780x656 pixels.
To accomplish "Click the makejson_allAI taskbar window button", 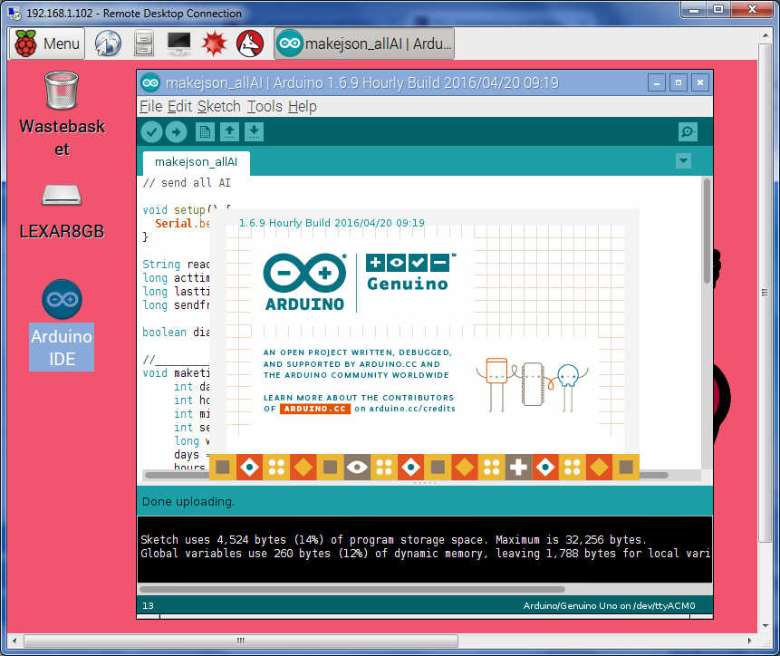I will 364,43.
